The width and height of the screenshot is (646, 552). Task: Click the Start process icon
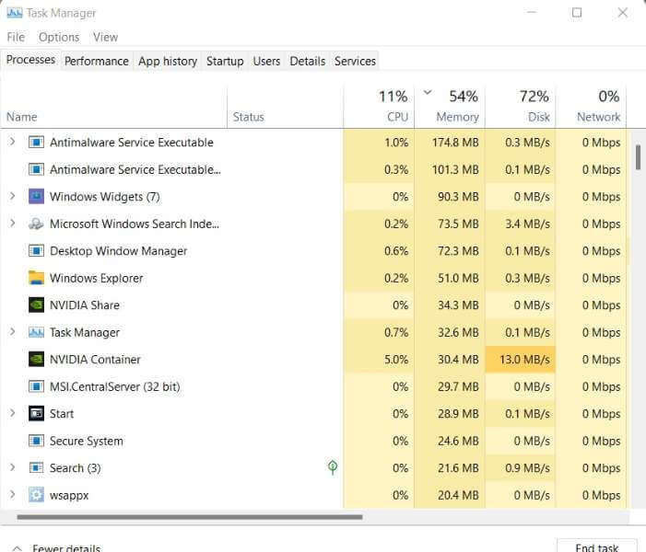pyautogui.click(x=36, y=414)
